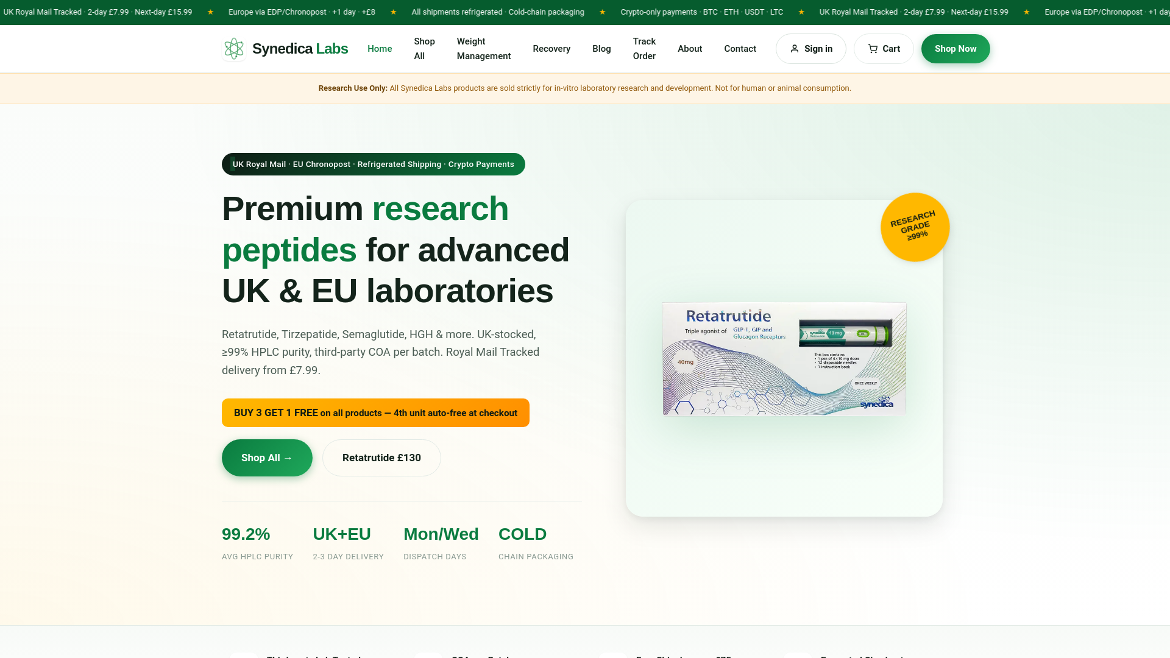Click the Research Use Only notice text
This screenshot has width=1170, height=658.
coord(584,88)
